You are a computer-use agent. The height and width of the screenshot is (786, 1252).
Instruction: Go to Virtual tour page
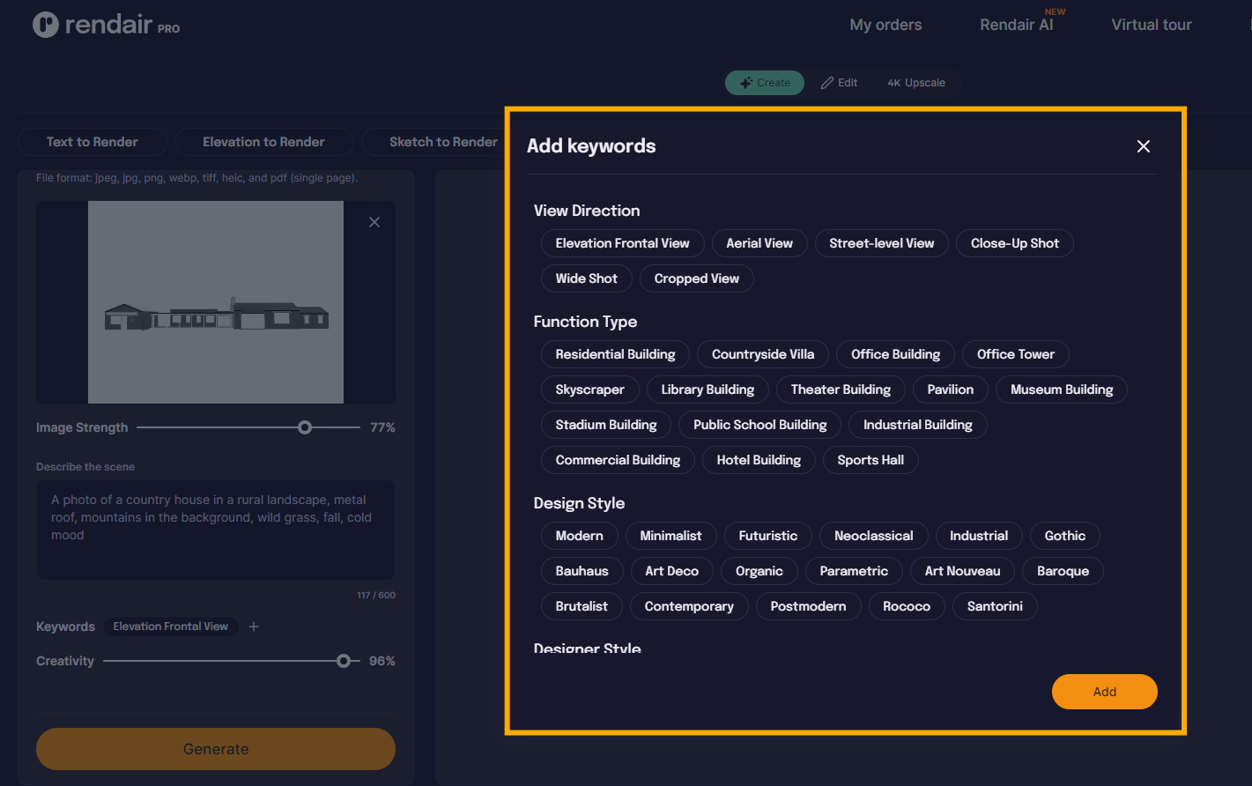click(x=1151, y=25)
